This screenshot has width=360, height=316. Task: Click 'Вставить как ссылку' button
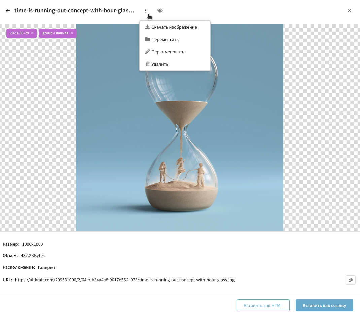(324, 305)
